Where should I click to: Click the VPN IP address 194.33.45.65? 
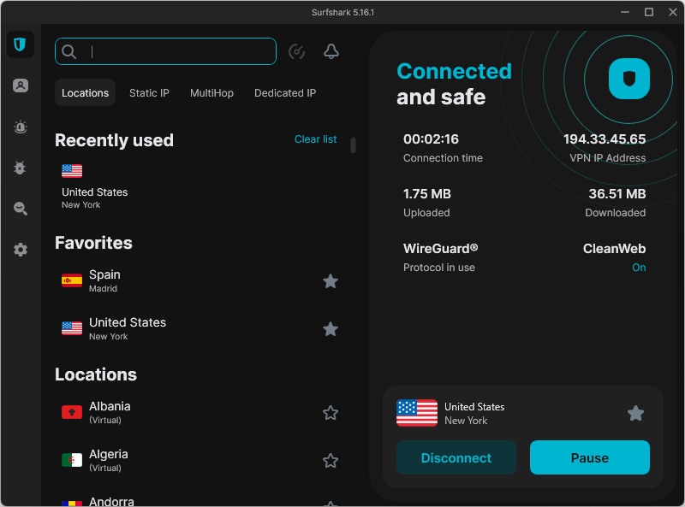click(605, 139)
